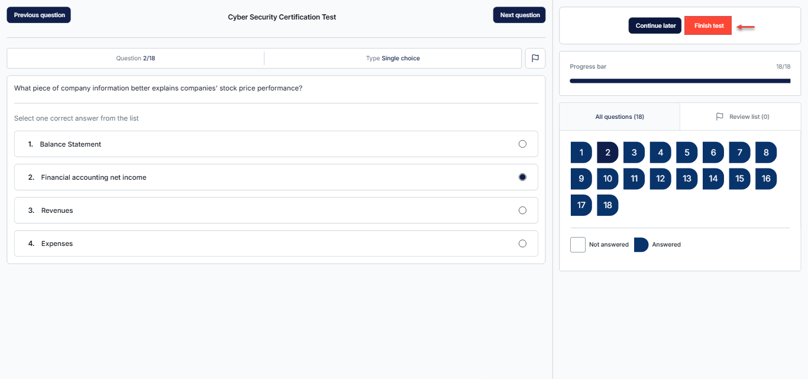Image resolution: width=808 pixels, height=379 pixels.
Task: Pick the Expenses radio option
Action: [522, 243]
